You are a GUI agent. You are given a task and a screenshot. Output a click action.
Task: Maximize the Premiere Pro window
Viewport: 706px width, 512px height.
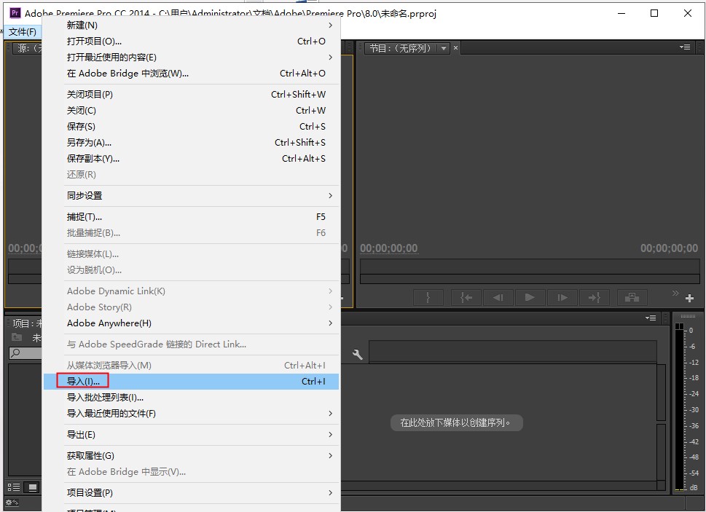click(654, 13)
